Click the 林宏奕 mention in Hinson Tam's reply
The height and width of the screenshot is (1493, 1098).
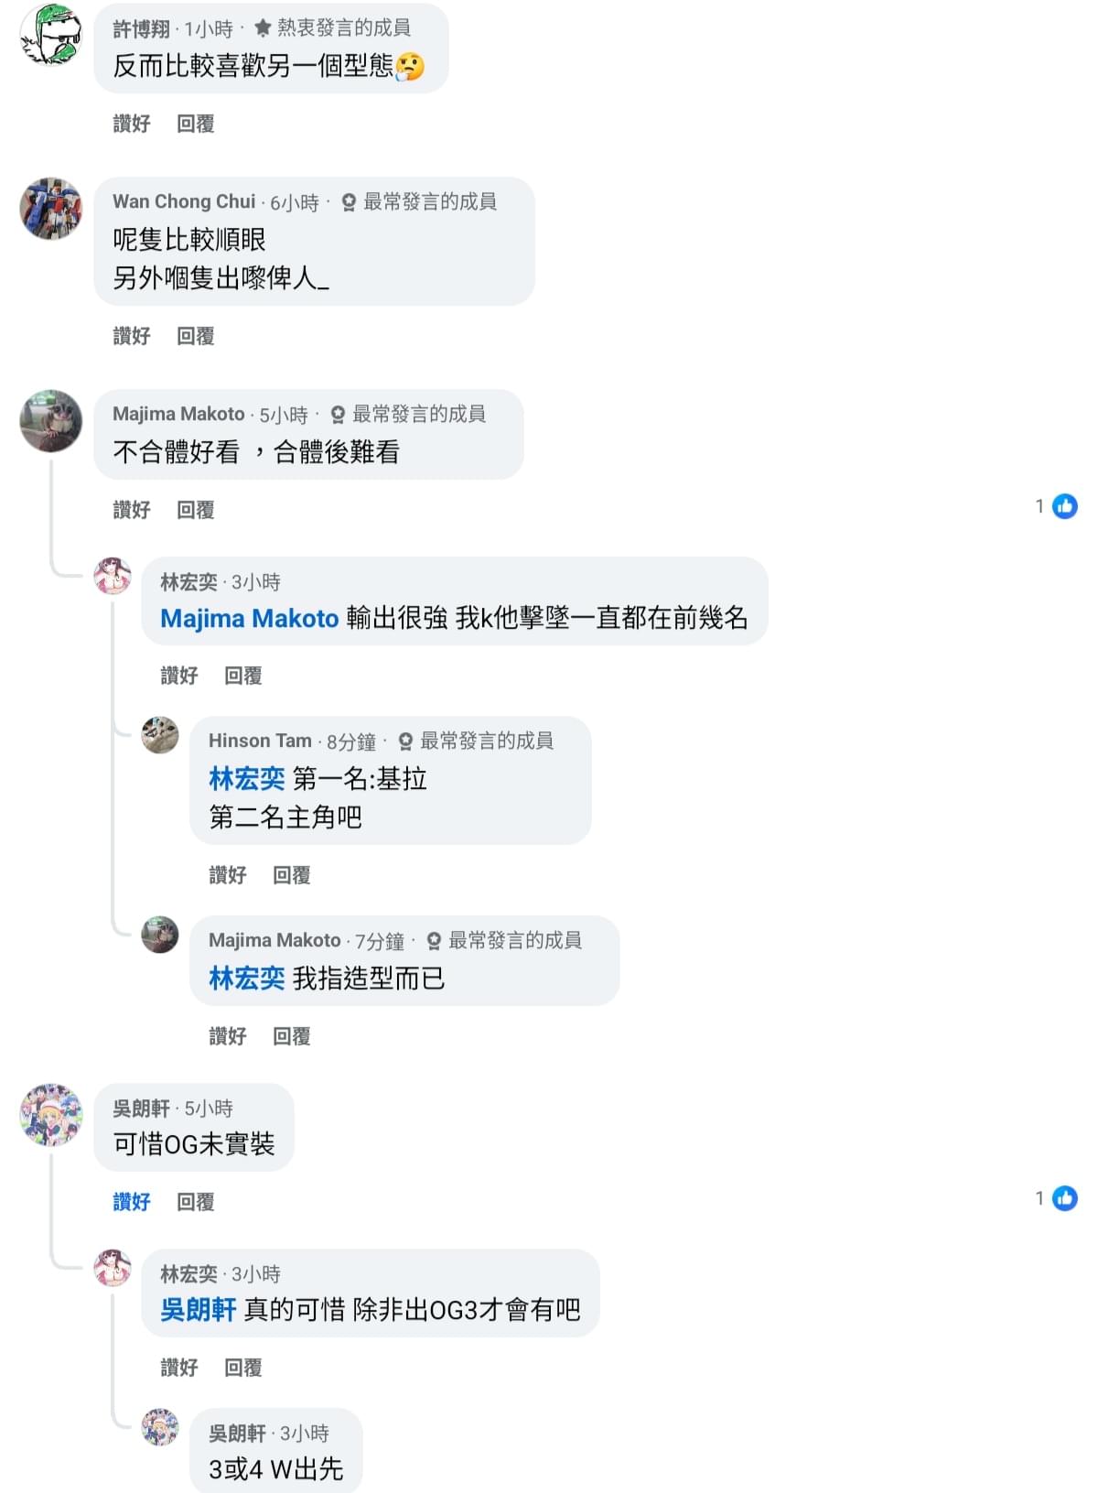(x=247, y=779)
